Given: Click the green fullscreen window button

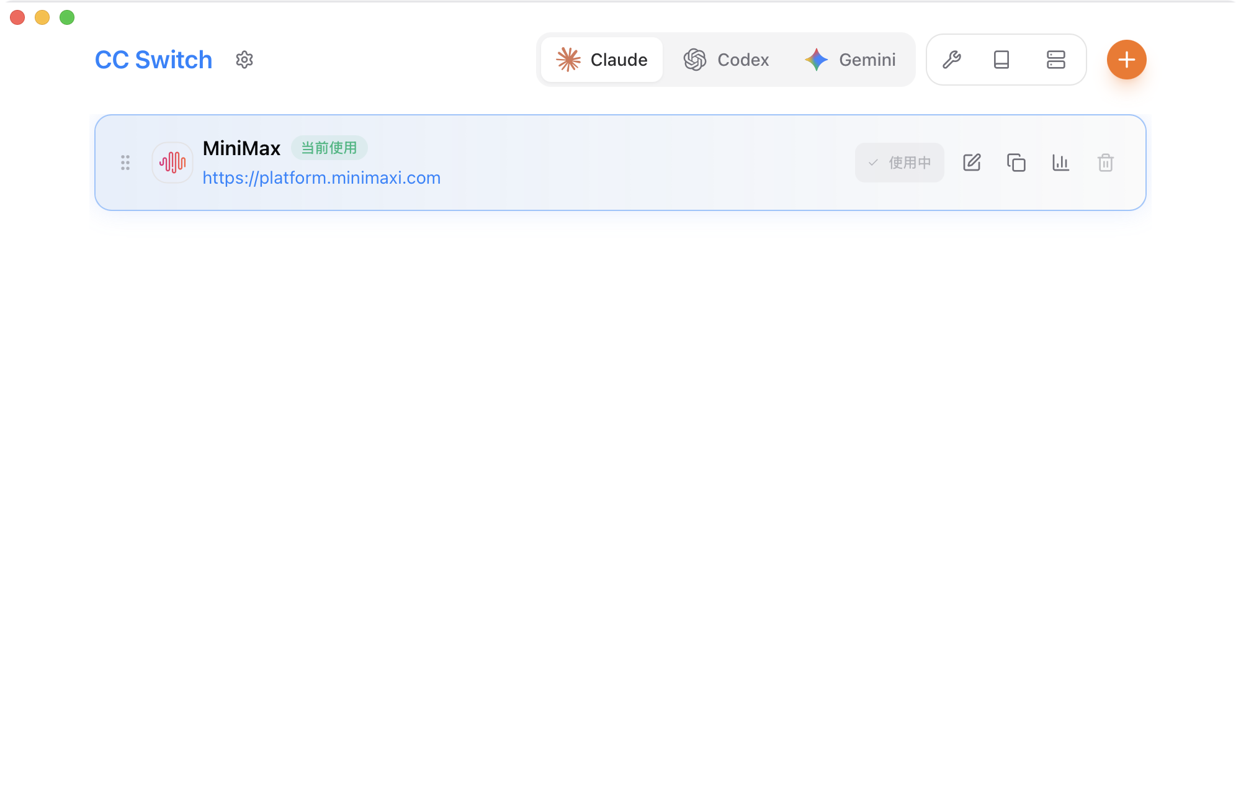Looking at the screenshot, I should point(67,17).
